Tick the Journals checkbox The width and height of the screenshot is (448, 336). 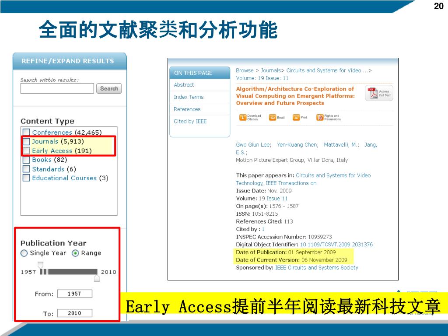(x=26, y=141)
